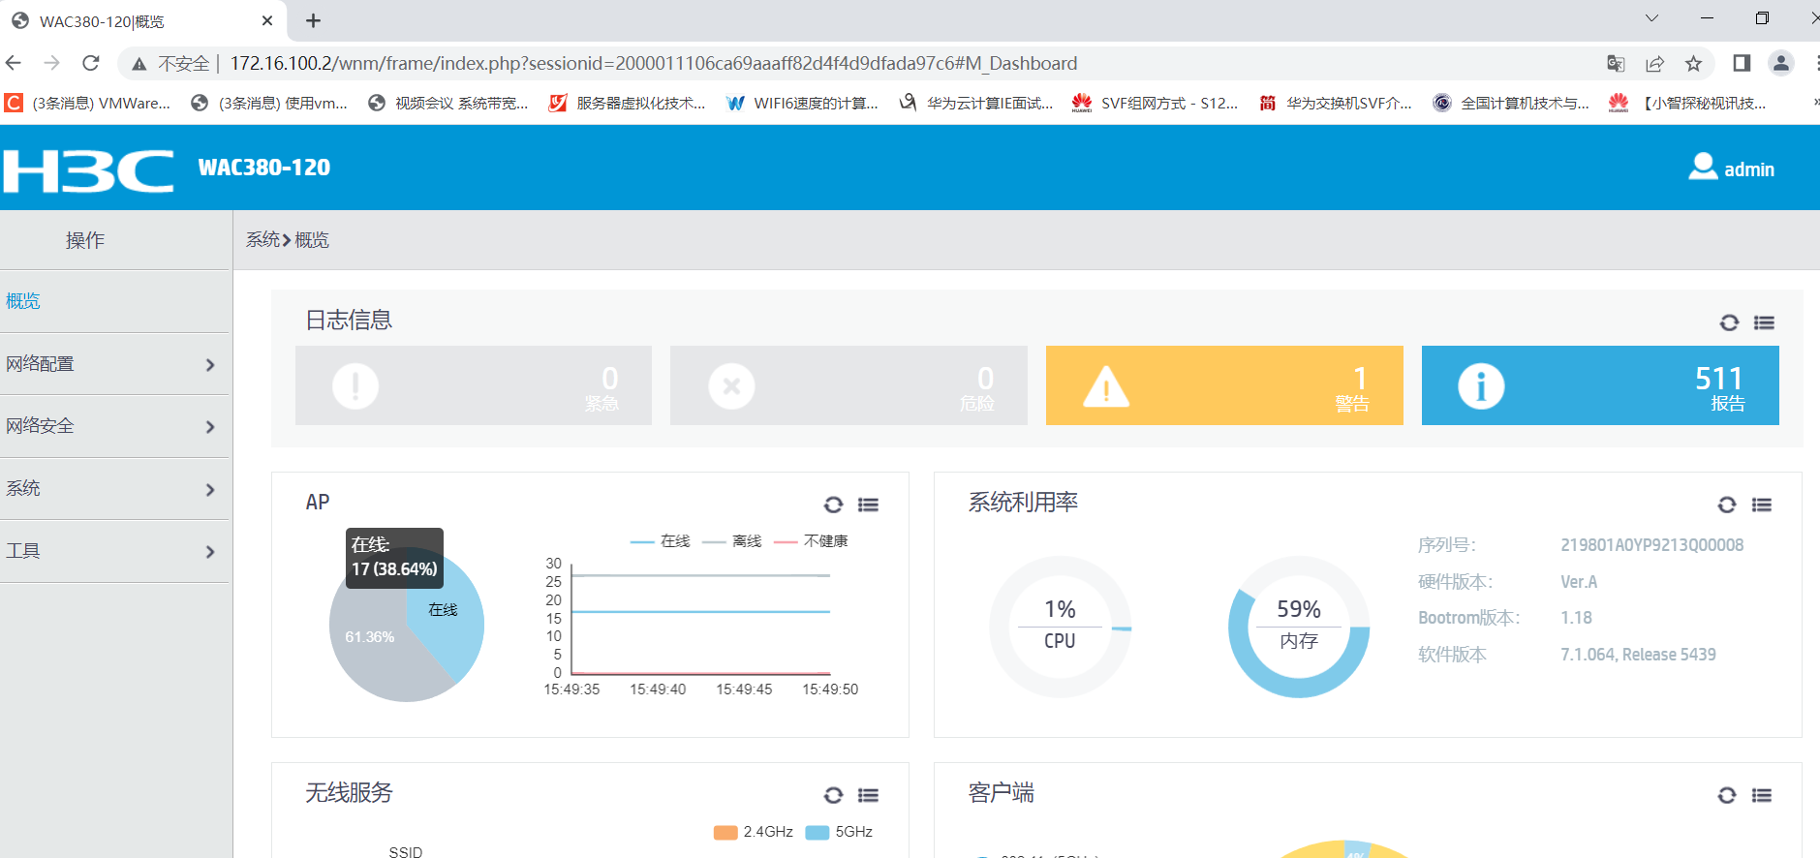1820x858 pixels.
Task: Close the WAC380-120 browser tab
Action: [267, 20]
